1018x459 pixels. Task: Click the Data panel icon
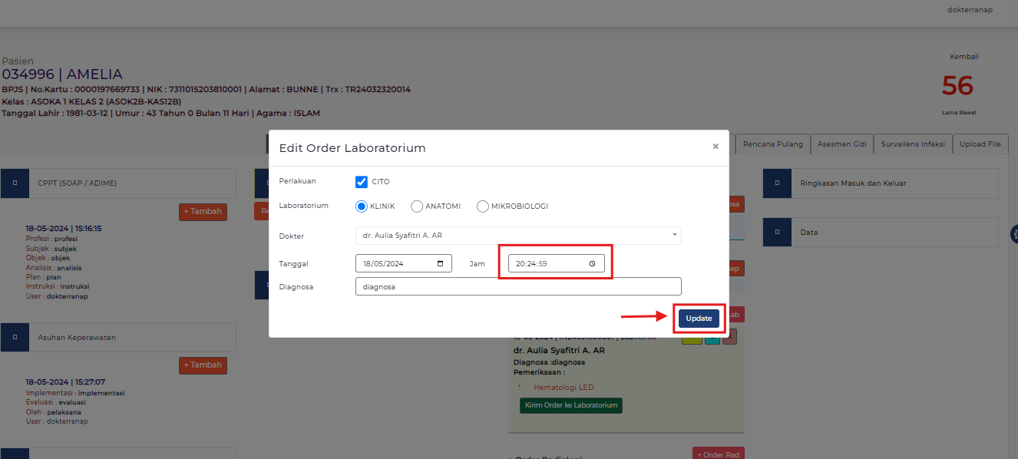777,232
